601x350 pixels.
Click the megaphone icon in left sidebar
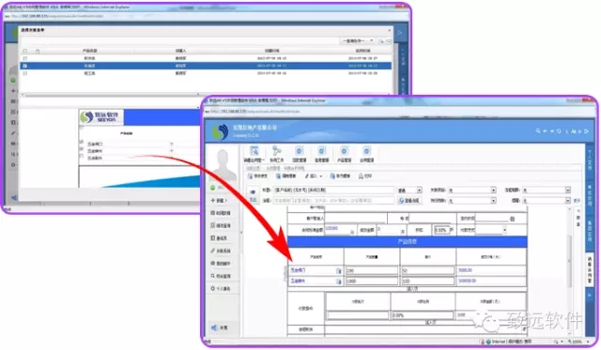pos(214,327)
